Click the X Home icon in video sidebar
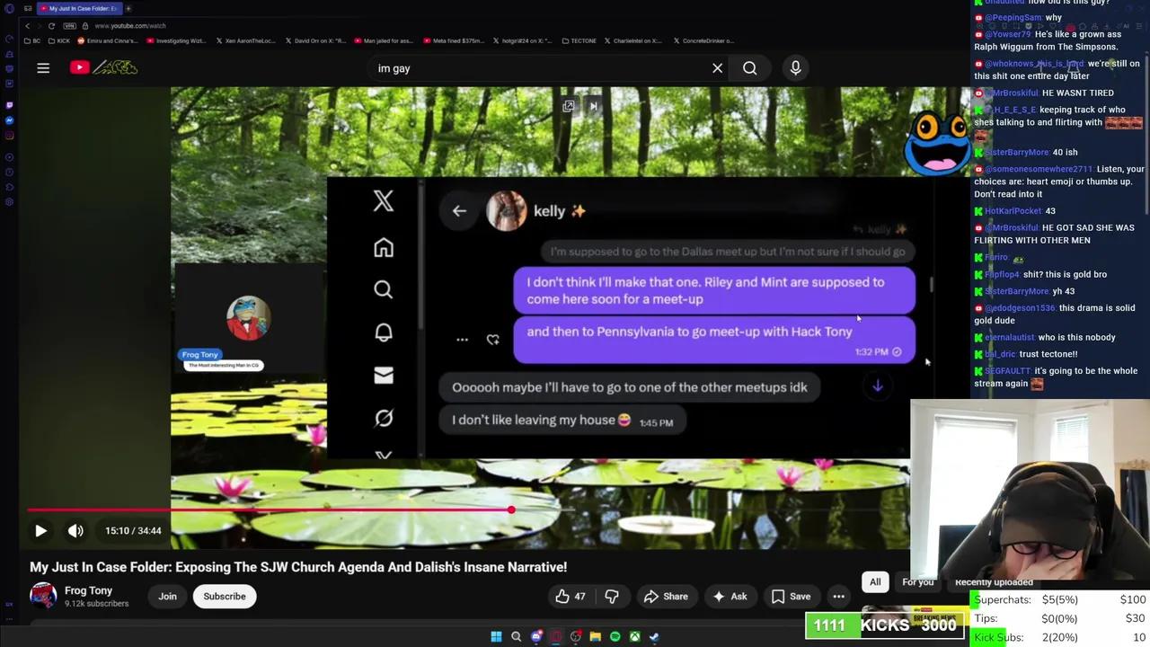The height and width of the screenshot is (647, 1150). [384, 247]
